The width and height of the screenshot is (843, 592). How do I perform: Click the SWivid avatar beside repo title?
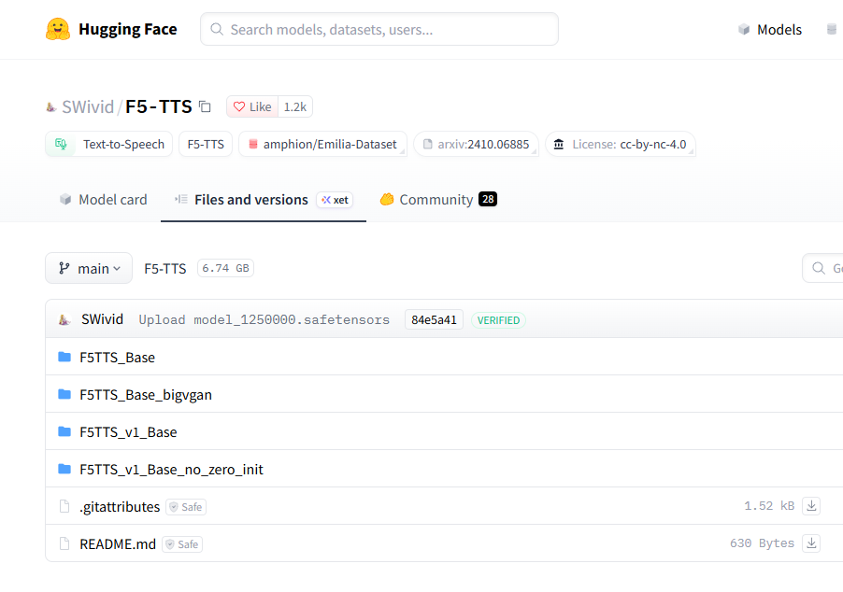click(51, 107)
